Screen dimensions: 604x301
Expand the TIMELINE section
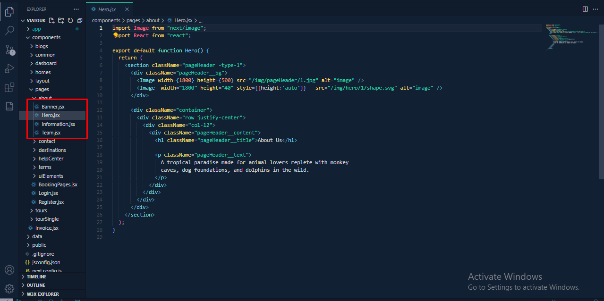coord(36,277)
